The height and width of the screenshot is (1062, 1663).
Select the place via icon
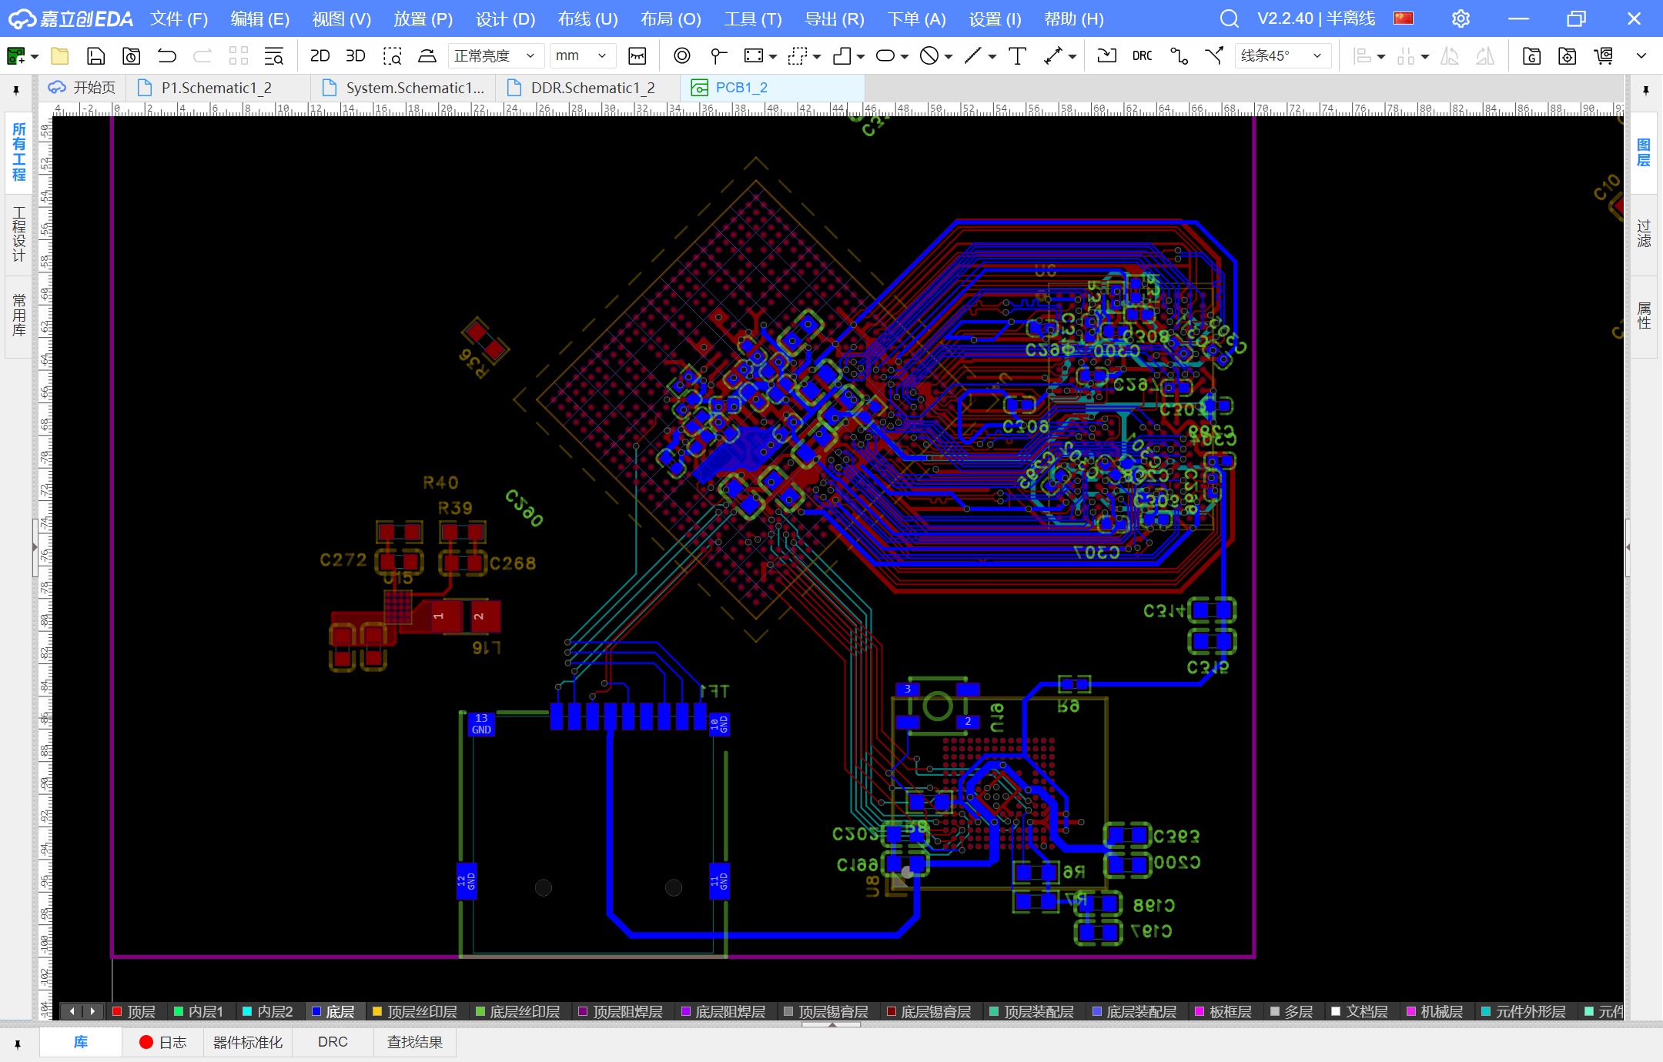click(x=681, y=55)
